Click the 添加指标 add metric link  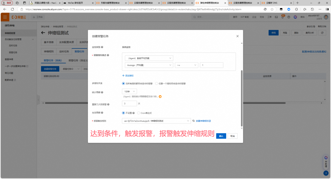pos(128,75)
